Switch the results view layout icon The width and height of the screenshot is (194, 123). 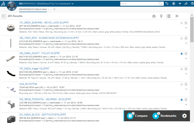point(168,16)
